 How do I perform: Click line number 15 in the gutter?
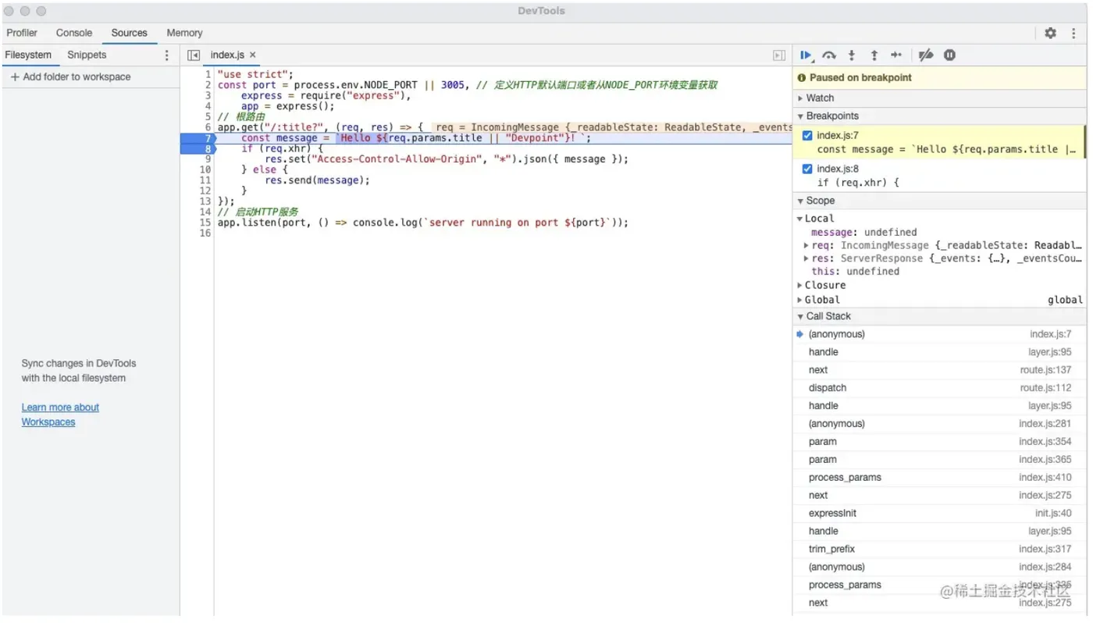[205, 222]
